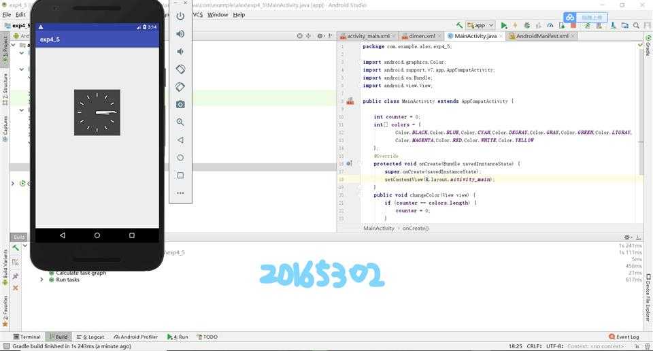This screenshot has width=653, height=351.
Task: Open the Edit menu
Action: [20, 14]
